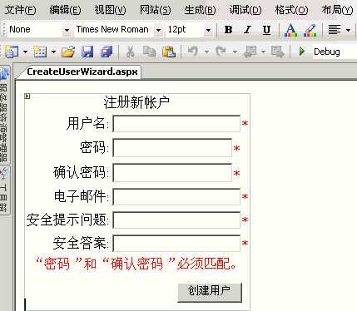Open the 视图(V) menu
The width and height of the screenshot is (357, 311).
coord(110,10)
